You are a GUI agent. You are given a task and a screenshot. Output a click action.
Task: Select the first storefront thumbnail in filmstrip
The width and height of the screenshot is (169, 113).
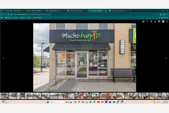tap(4, 96)
